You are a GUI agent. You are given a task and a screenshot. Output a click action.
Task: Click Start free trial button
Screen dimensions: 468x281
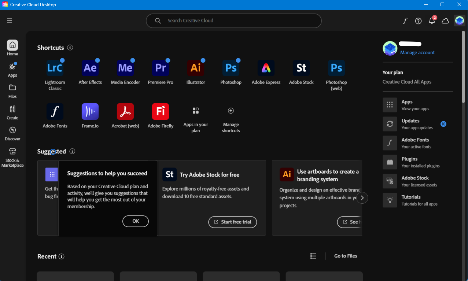[x=232, y=222]
